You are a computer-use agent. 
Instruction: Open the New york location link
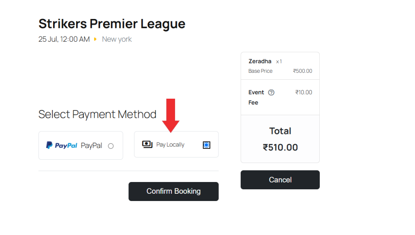click(117, 39)
